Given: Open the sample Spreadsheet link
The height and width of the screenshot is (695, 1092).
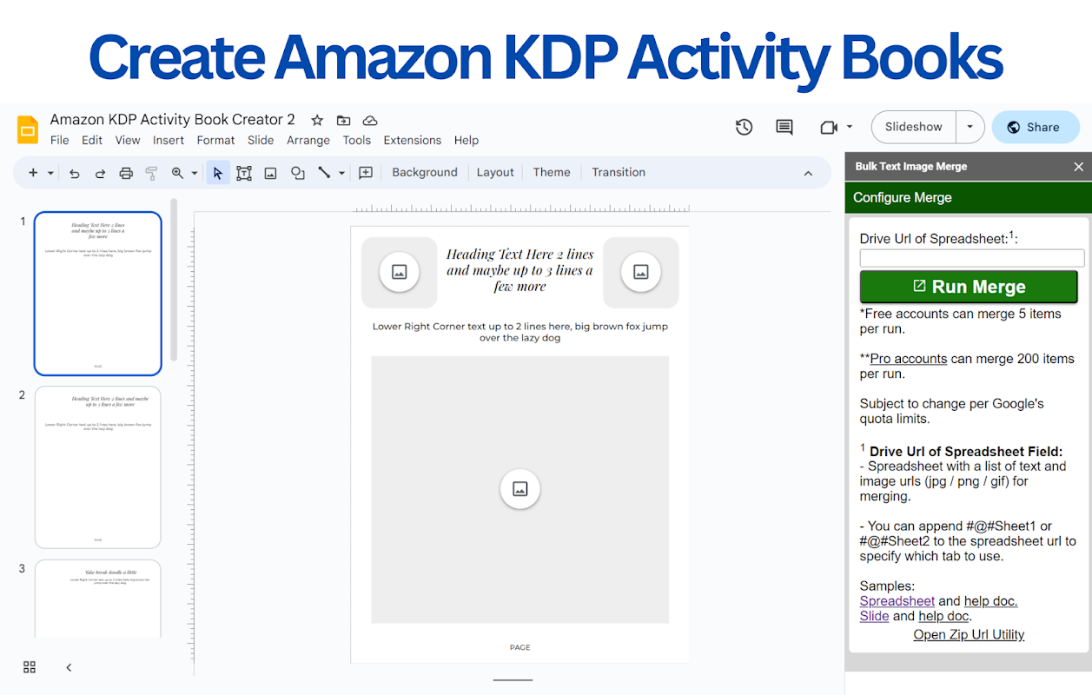Looking at the screenshot, I should coord(897,601).
